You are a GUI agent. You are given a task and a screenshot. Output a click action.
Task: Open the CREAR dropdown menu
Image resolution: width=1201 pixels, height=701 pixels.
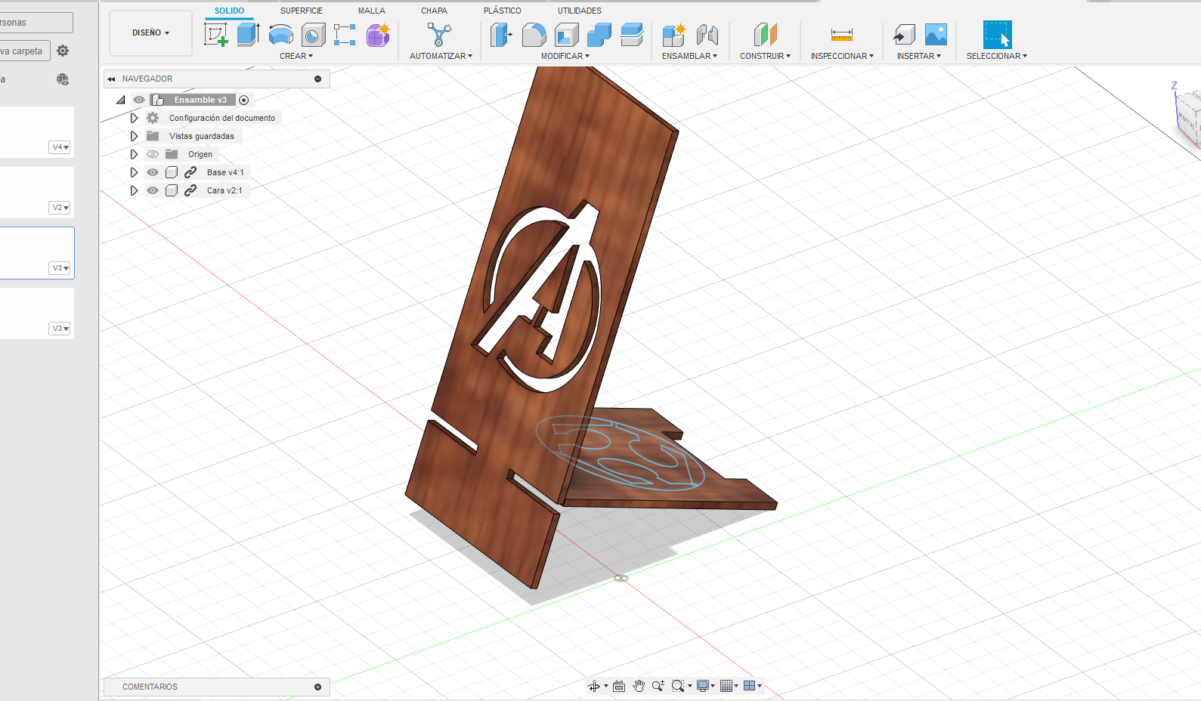pyautogui.click(x=296, y=56)
